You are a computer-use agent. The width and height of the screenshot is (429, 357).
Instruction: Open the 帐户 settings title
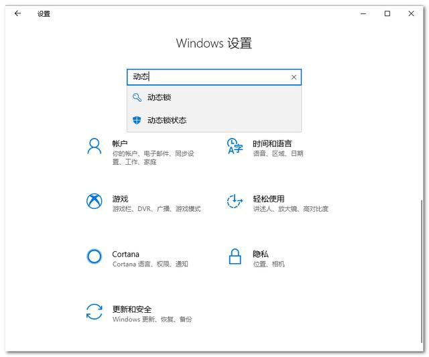120,143
